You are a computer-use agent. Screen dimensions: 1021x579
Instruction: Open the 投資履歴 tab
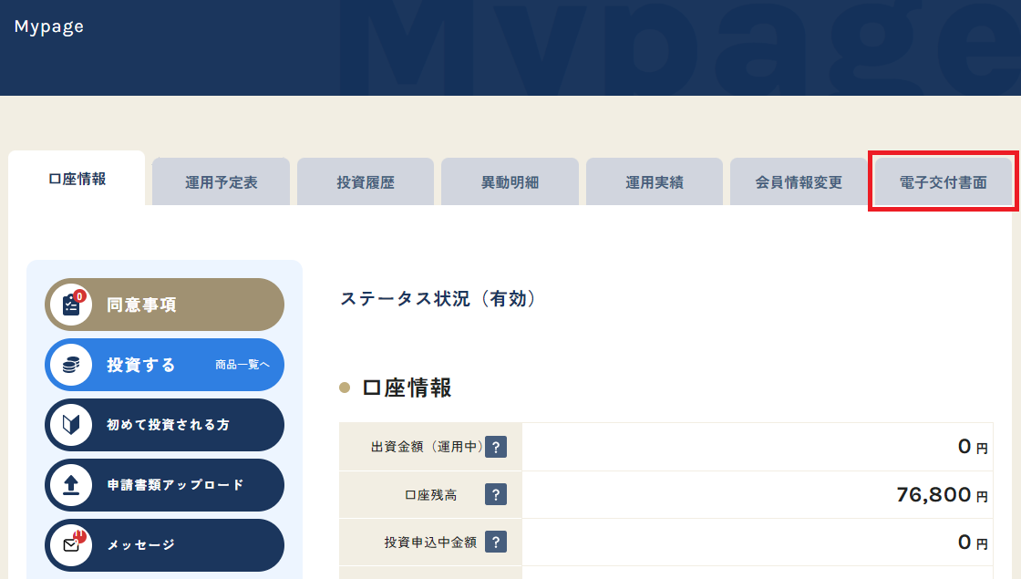tap(366, 182)
